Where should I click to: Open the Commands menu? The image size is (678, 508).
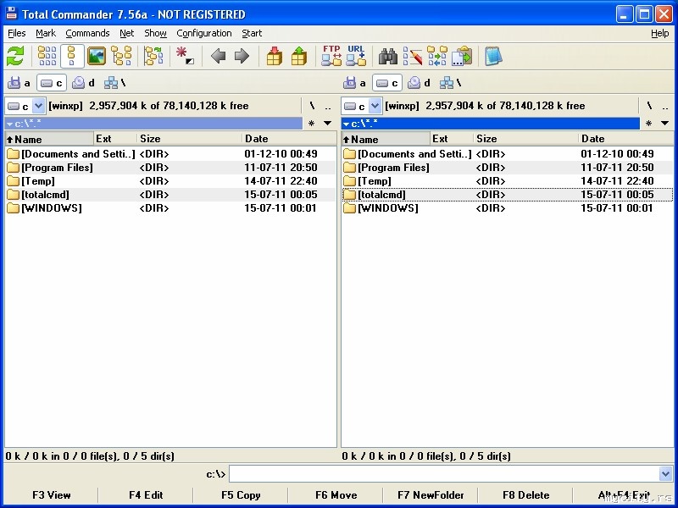87,33
